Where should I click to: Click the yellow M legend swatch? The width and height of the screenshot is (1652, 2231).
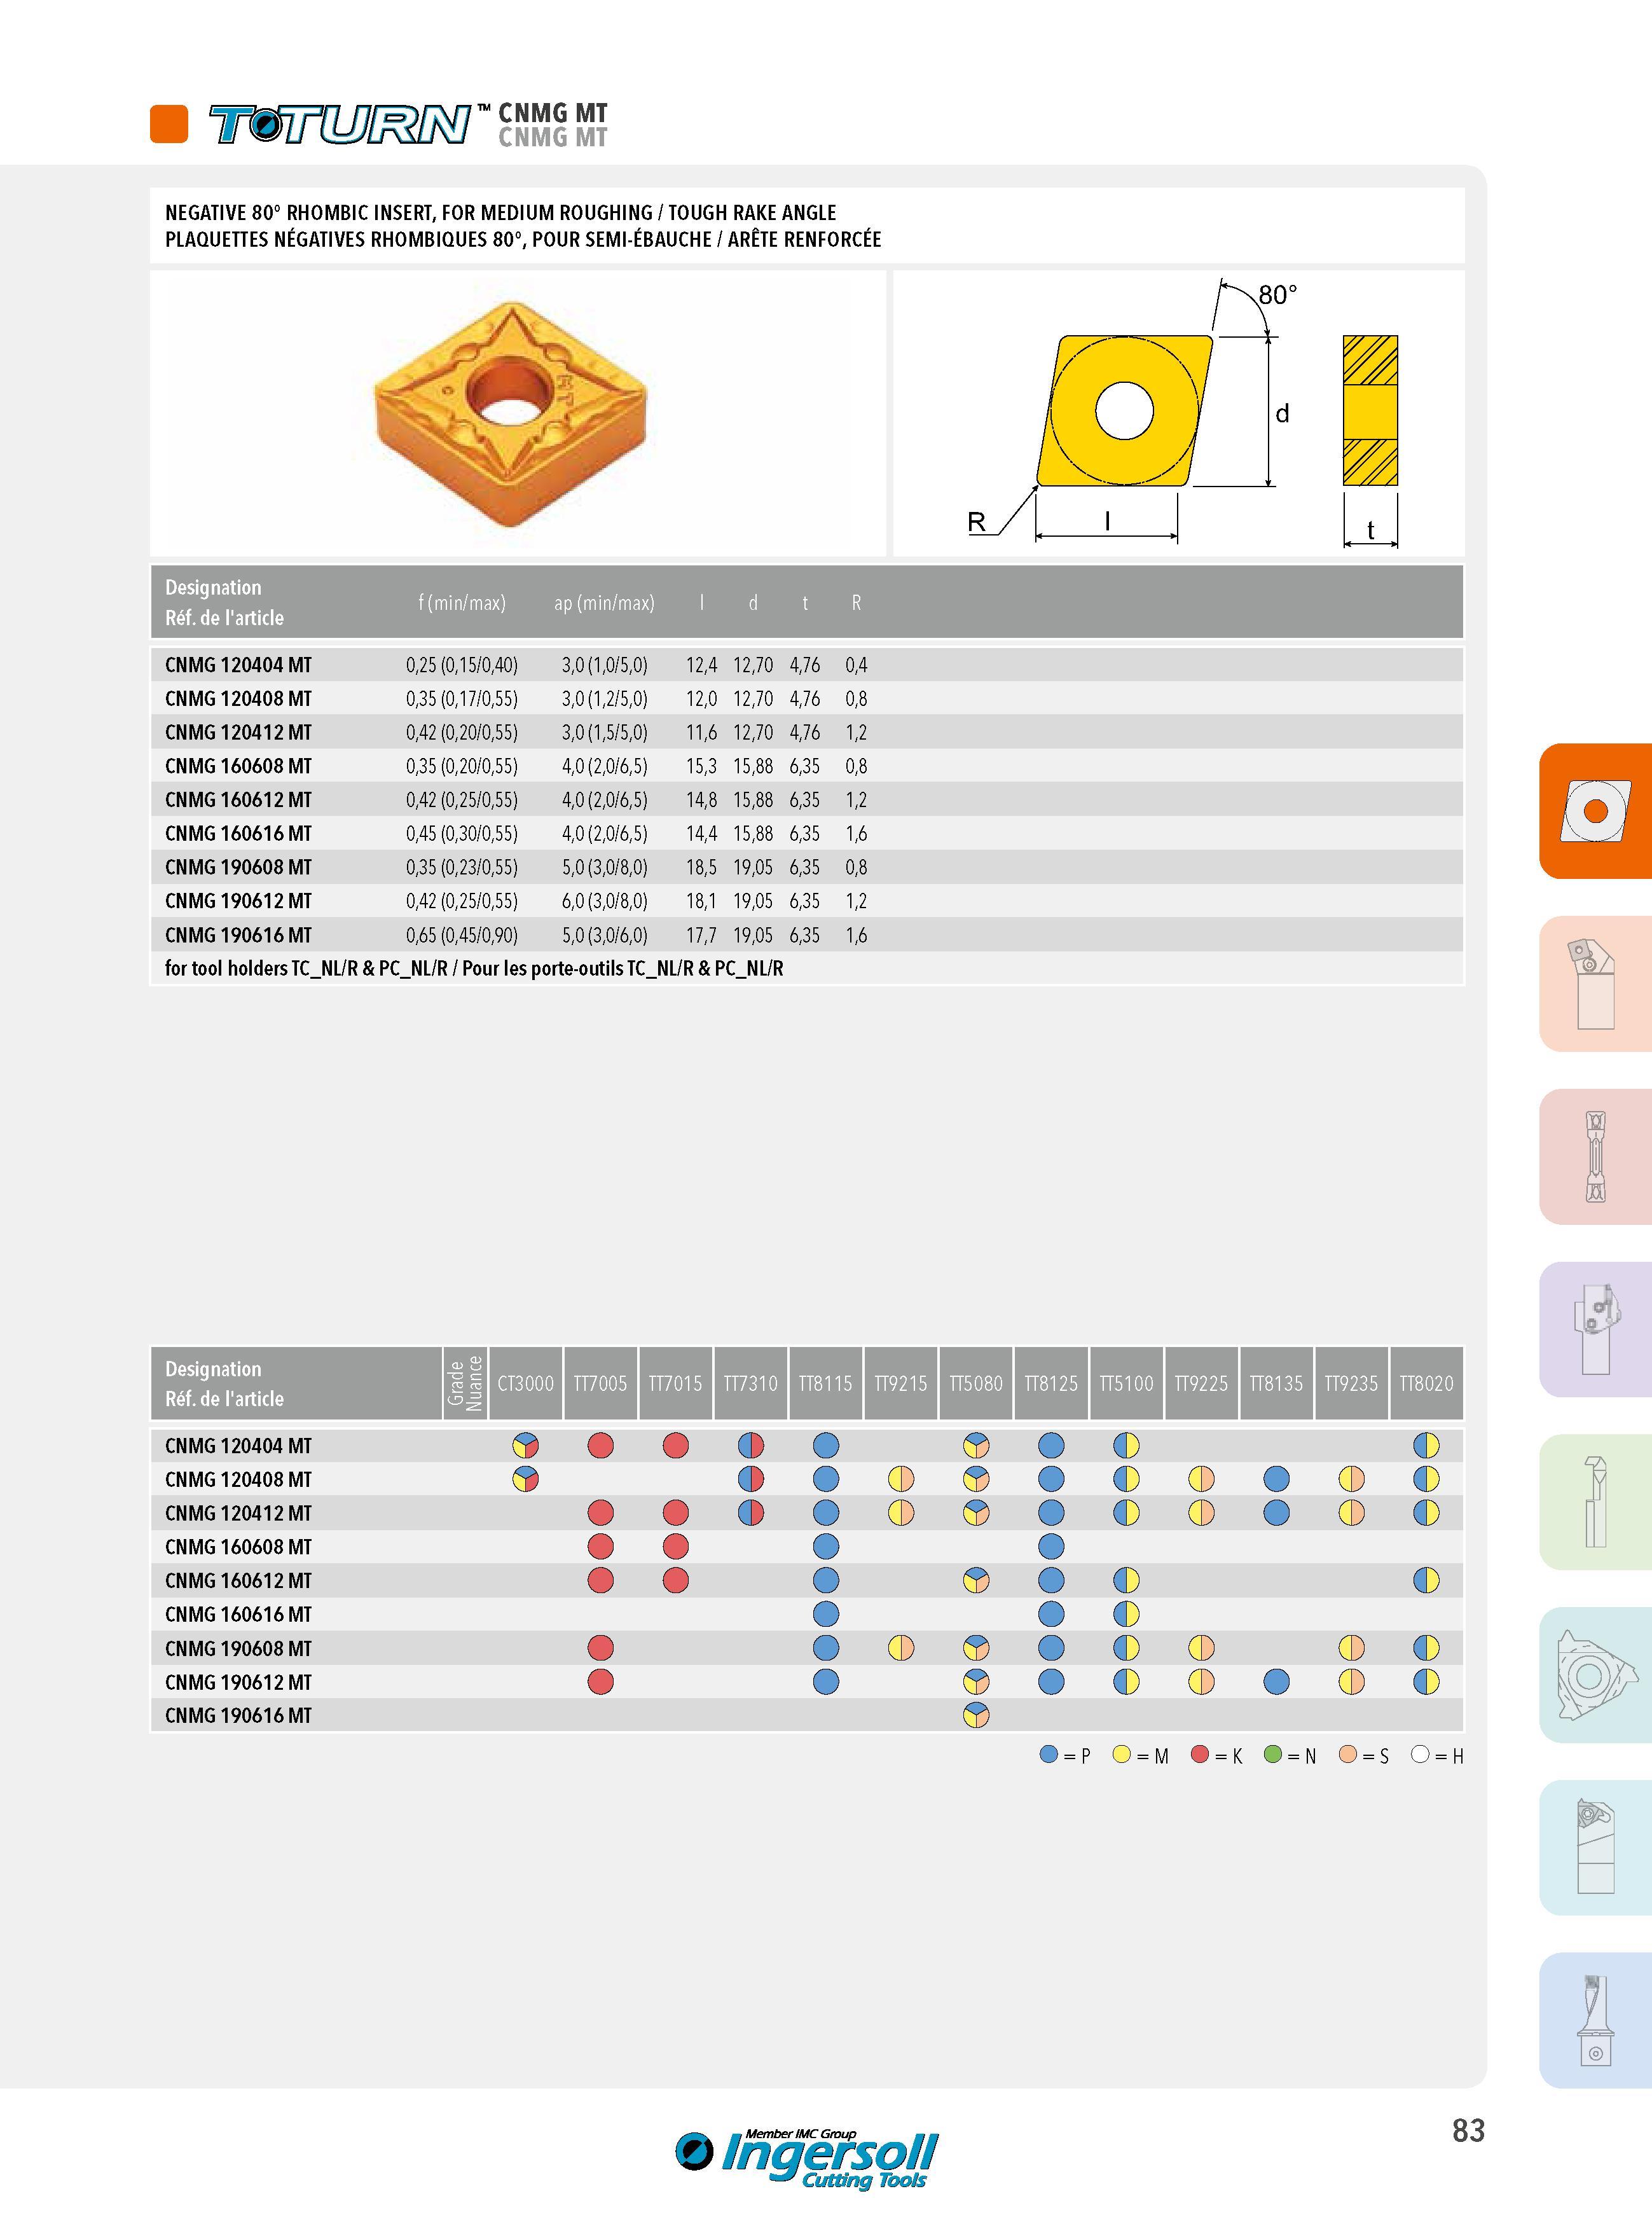(1121, 1754)
